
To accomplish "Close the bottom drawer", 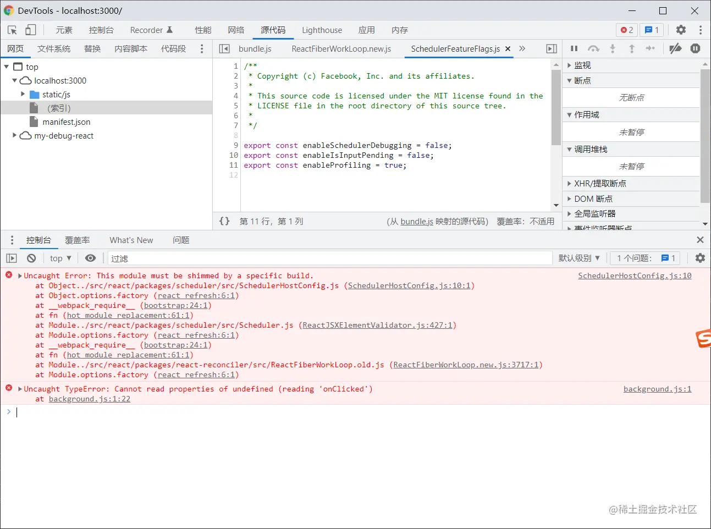I will tap(700, 240).
